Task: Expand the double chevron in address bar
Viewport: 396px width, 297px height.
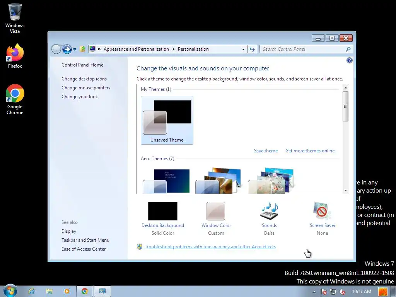Action: [x=99, y=49]
